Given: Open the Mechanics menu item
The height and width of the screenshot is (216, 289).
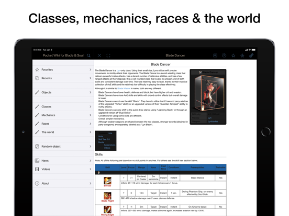Looking at the screenshot, I should pyautogui.click(x=63, y=115).
